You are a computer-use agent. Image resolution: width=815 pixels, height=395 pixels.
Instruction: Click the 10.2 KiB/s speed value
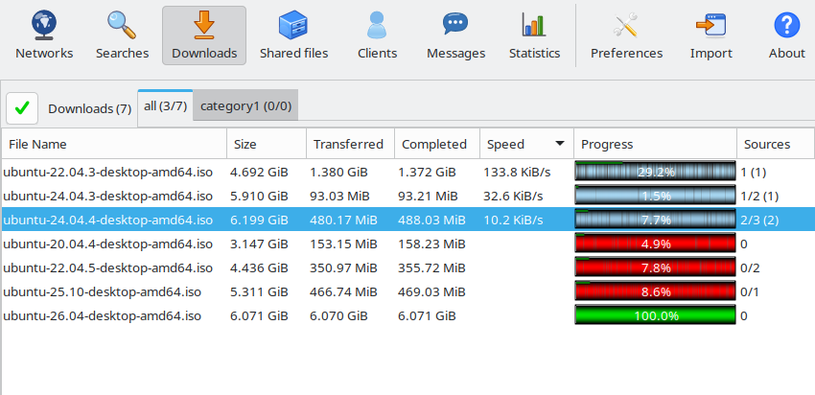pos(513,220)
